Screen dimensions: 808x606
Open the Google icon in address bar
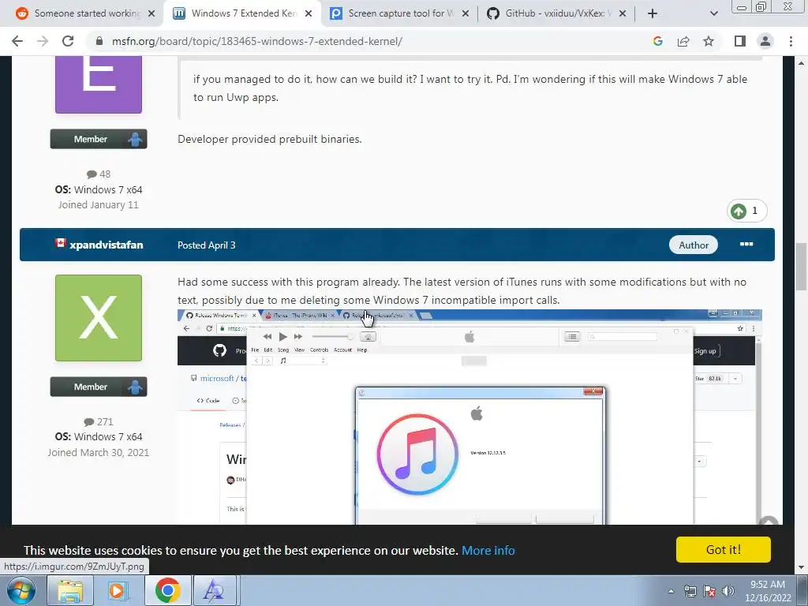[x=657, y=41]
